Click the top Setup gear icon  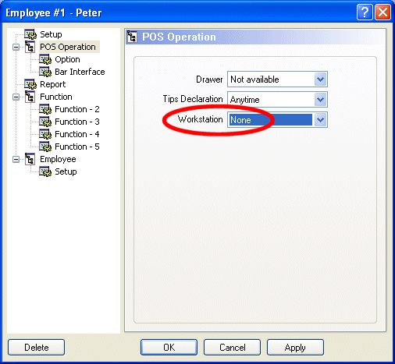pos(30,34)
